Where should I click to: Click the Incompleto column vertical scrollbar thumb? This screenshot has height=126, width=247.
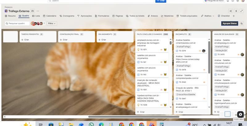(x=209, y=57)
